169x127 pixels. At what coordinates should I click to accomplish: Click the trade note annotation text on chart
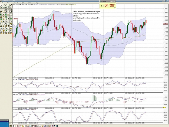[x=86, y=16]
